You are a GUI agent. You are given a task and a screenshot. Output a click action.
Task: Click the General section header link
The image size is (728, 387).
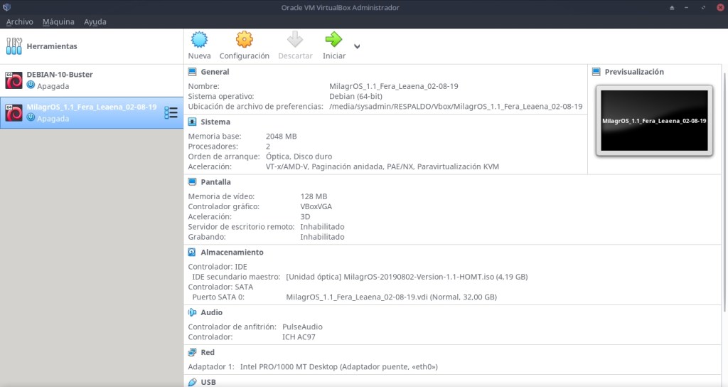coord(215,72)
